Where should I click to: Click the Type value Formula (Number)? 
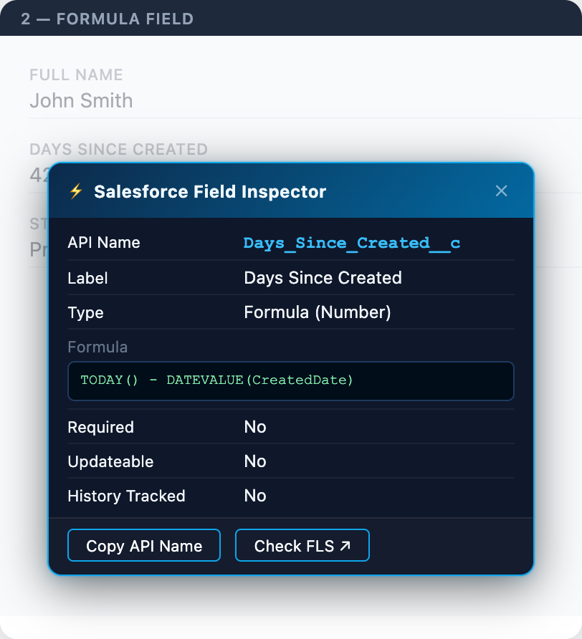tap(308, 312)
